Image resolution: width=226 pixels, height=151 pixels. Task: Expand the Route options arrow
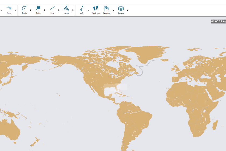[x=31, y=10]
